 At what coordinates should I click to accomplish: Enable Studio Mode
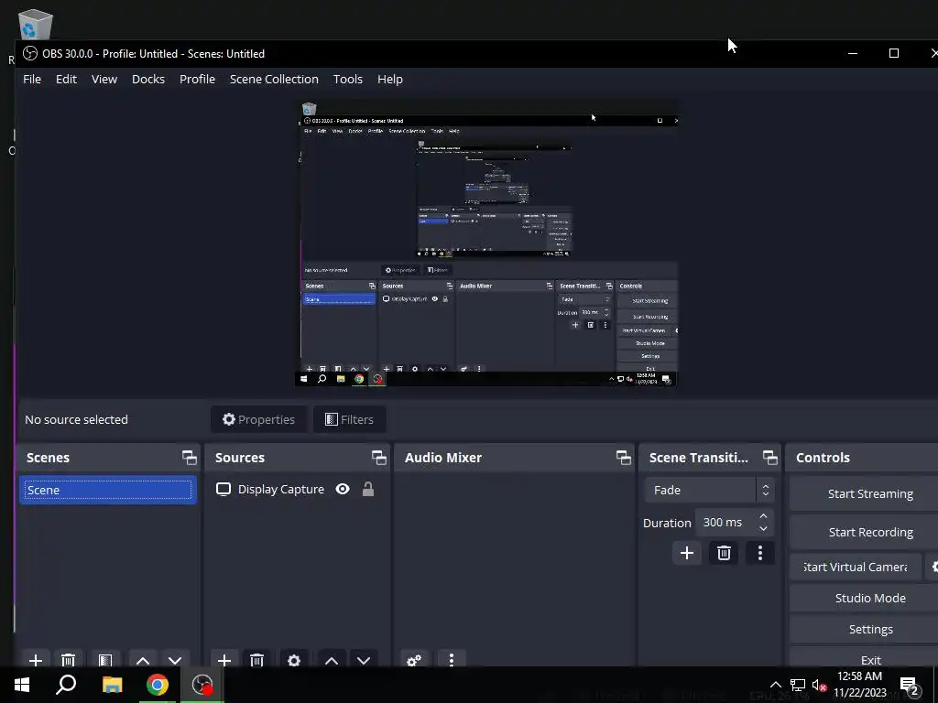pos(864,598)
